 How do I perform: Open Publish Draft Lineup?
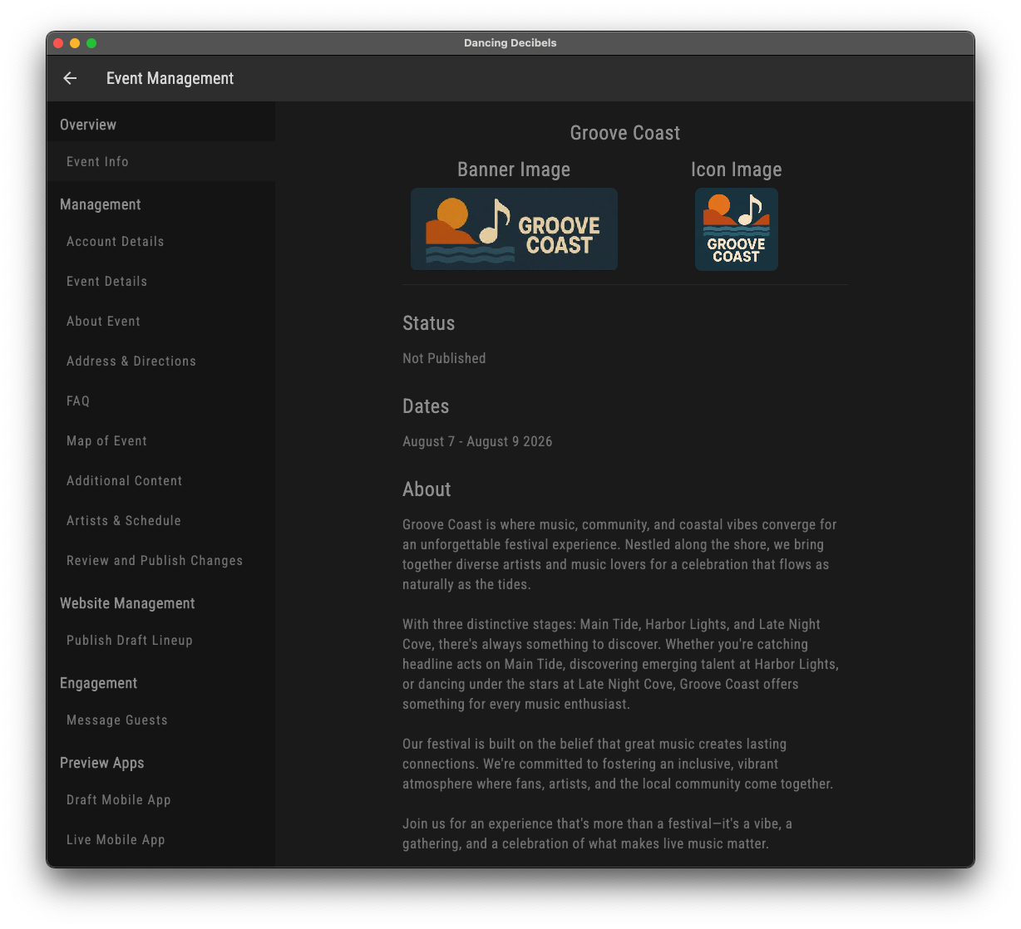click(129, 640)
